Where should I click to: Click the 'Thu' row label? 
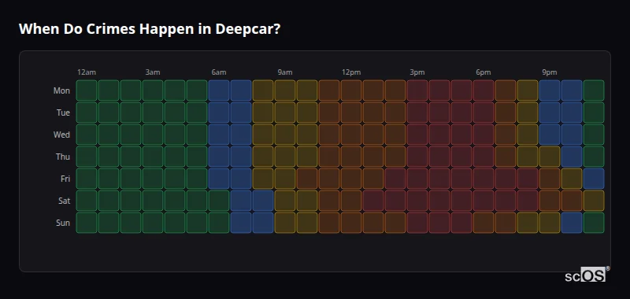point(63,157)
